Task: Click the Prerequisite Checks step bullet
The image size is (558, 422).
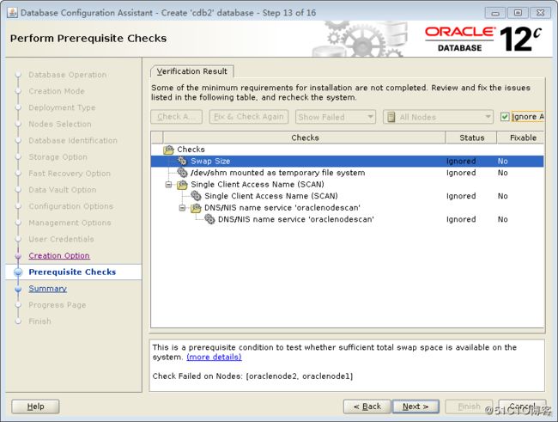Action: (x=18, y=272)
